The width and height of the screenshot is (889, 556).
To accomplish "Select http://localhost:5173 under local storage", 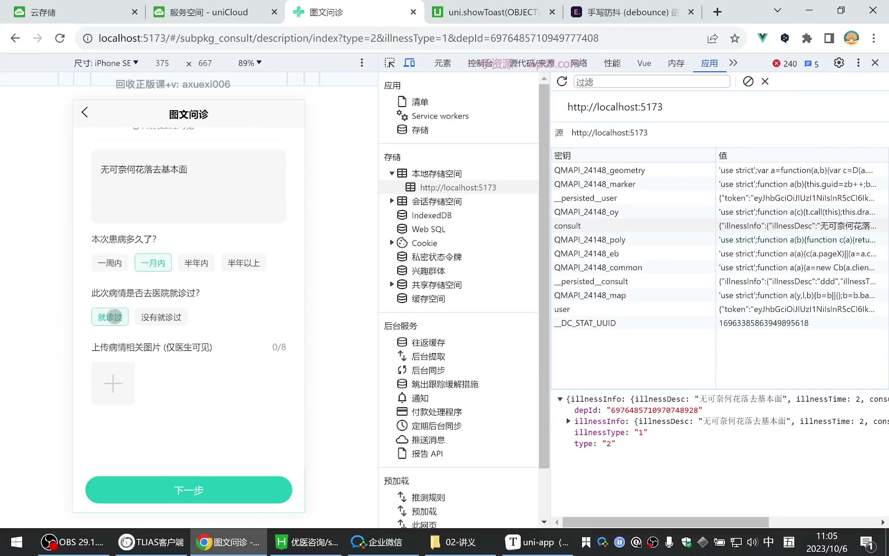I will (458, 188).
